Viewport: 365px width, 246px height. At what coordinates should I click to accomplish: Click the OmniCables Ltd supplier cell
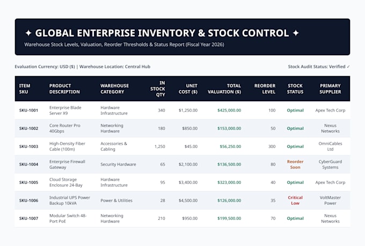click(x=330, y=146)
